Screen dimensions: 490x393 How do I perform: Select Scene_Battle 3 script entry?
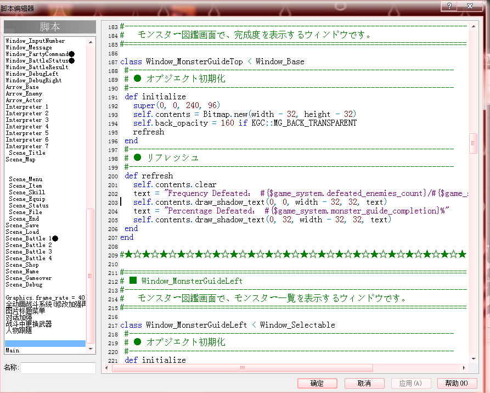click(29, 251)
